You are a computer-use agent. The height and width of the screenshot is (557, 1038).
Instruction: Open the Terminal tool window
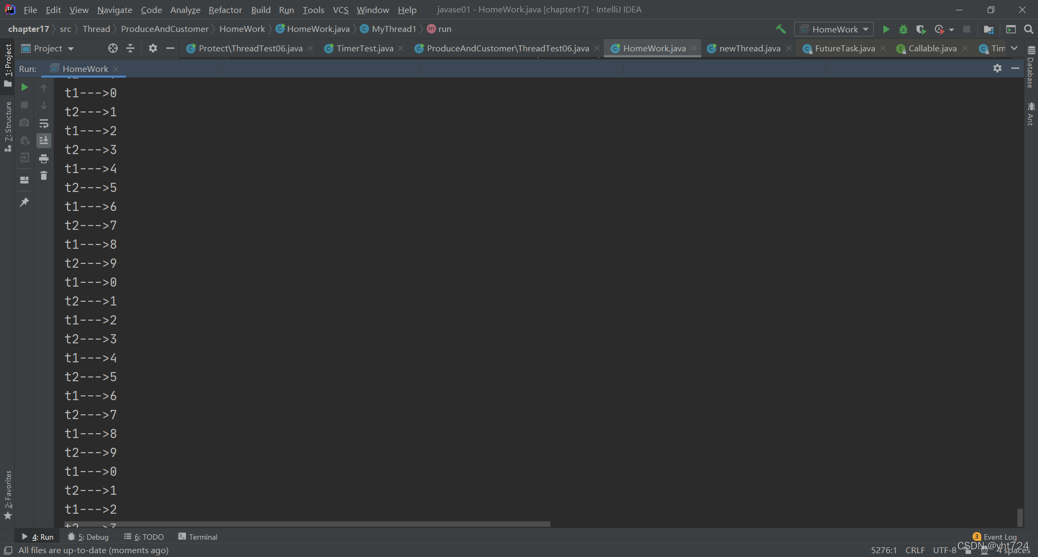[198, 537]
